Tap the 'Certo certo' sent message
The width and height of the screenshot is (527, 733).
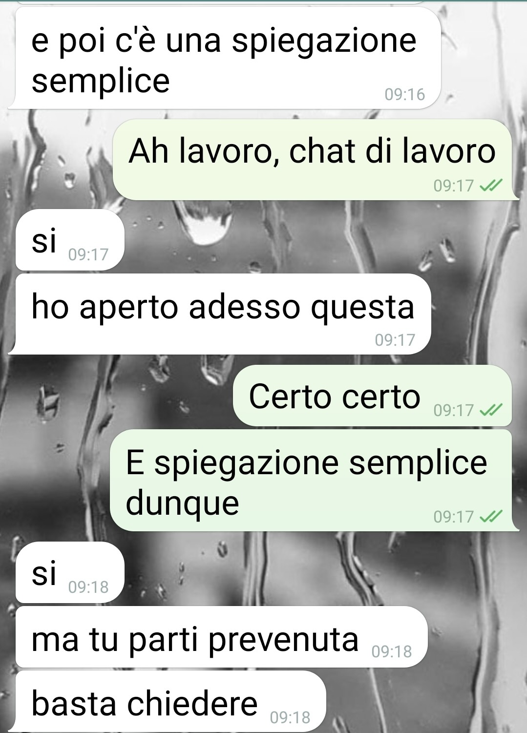[x=372, y=396]
